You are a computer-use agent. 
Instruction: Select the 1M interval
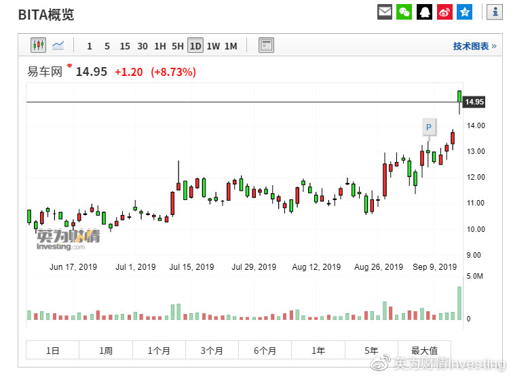point(231,46)
